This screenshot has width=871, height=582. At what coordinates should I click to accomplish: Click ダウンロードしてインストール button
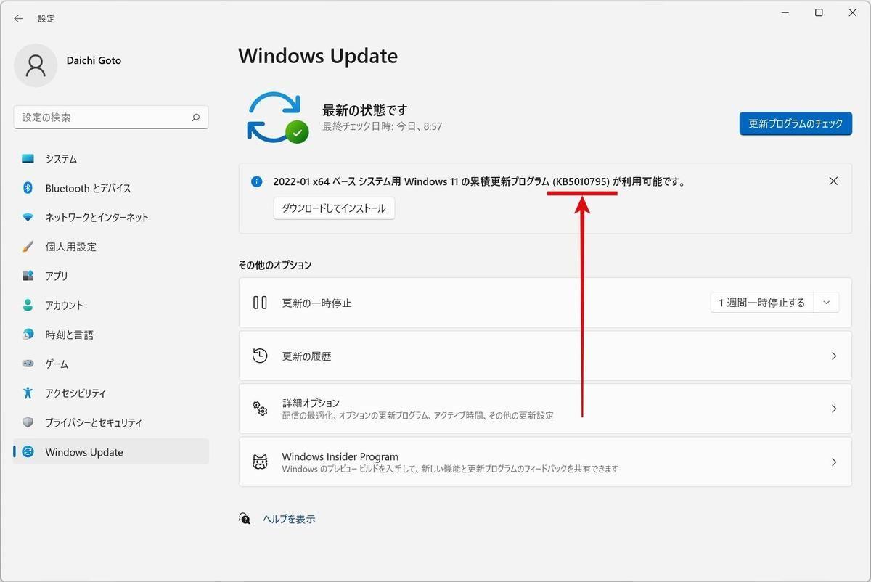click(334, 208)
